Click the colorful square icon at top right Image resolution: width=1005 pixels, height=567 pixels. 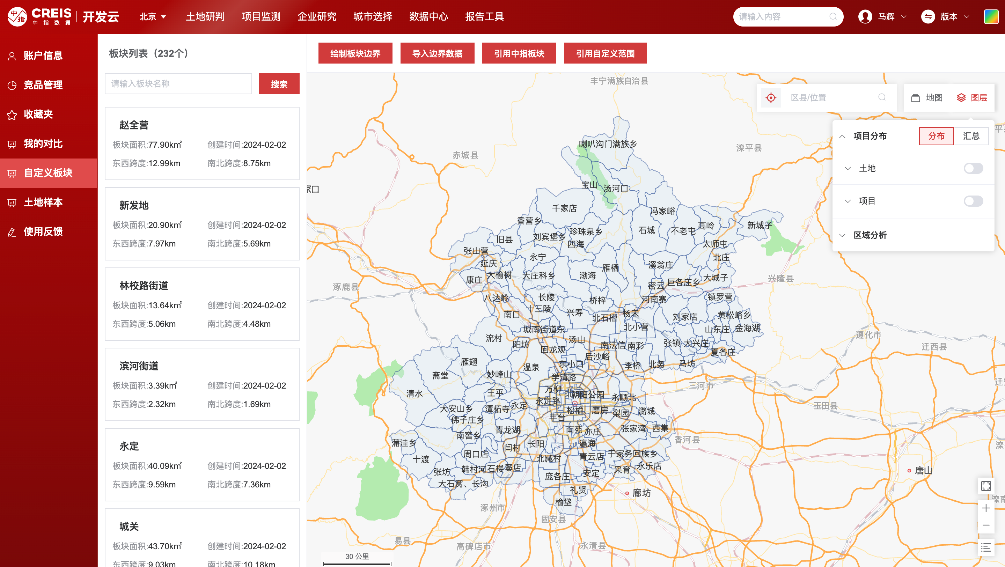click(x=991, y=17)
